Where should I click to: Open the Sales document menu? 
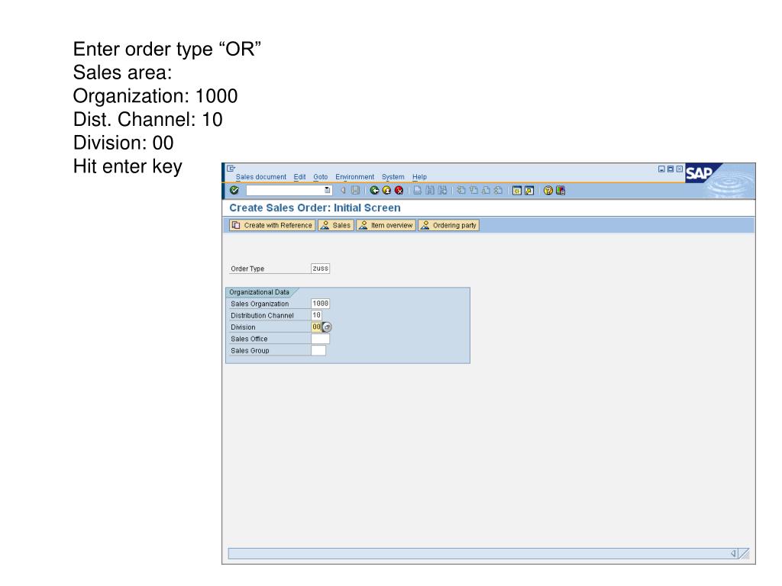coord(261,177)
